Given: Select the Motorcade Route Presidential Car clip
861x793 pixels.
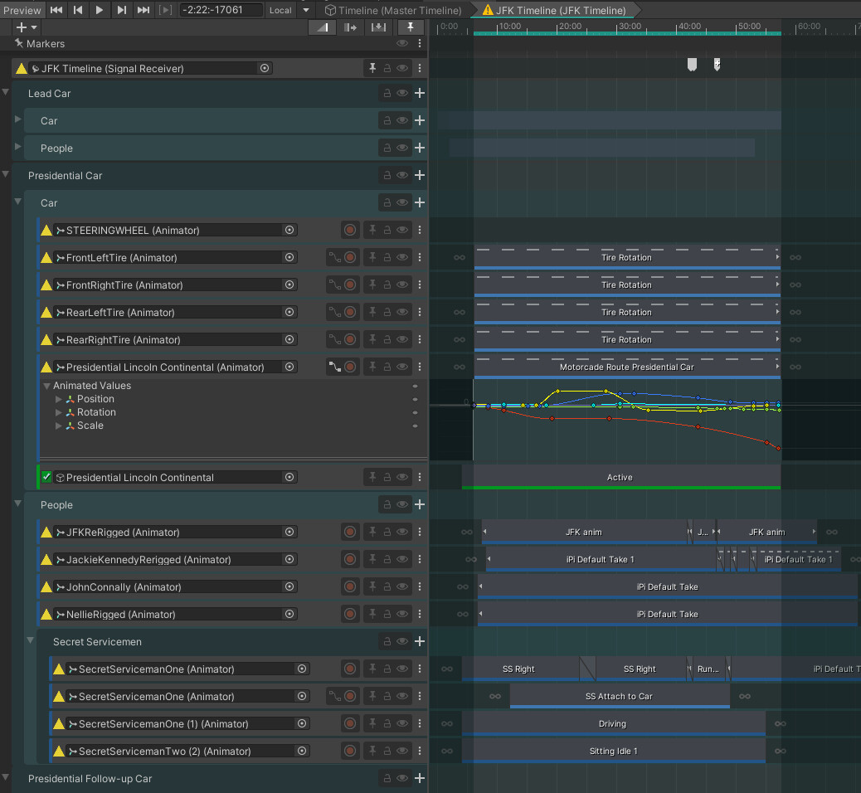Looking at the screenshot, I should pyautogui.click(x=627, y=367).
